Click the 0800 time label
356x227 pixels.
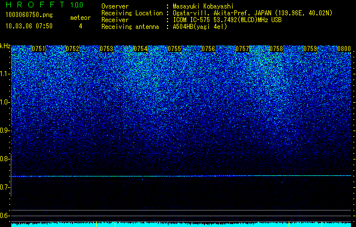[x=344, y=49]
